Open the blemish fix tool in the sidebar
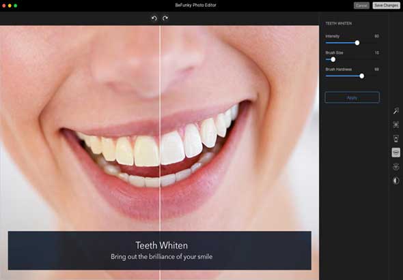Viewport: 403px width, 280px height. click(395, 125)
